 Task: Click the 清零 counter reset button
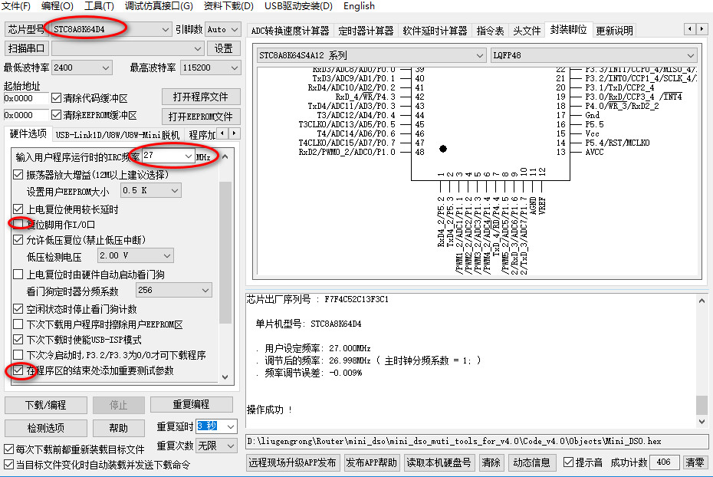695,462
